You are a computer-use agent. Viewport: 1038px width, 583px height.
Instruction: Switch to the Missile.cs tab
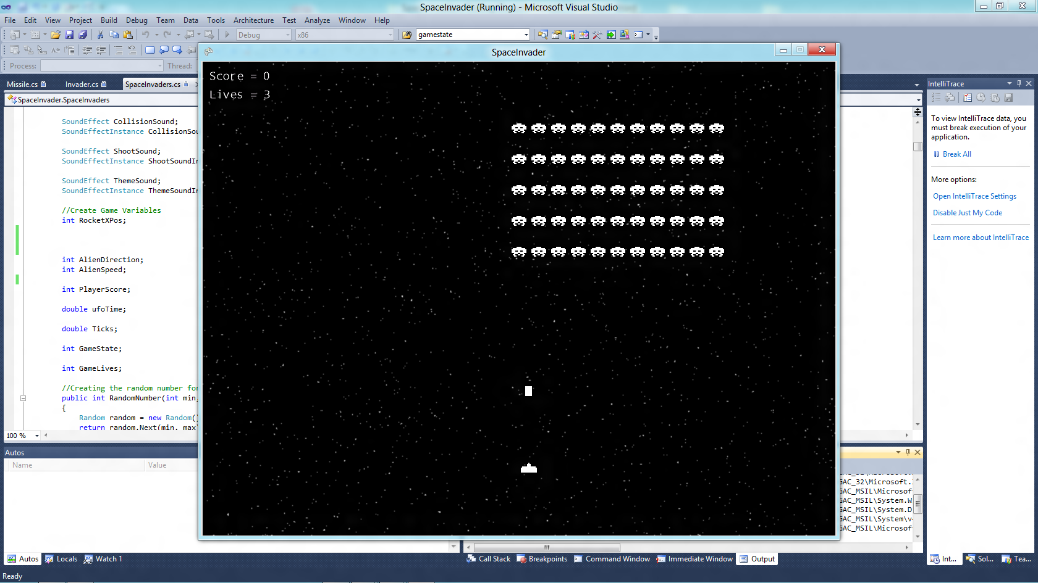(x=27, y=84)
